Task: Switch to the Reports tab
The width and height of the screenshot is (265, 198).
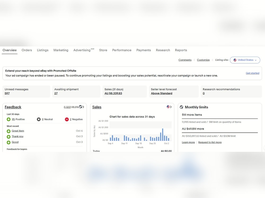Action: pos(181,50)
